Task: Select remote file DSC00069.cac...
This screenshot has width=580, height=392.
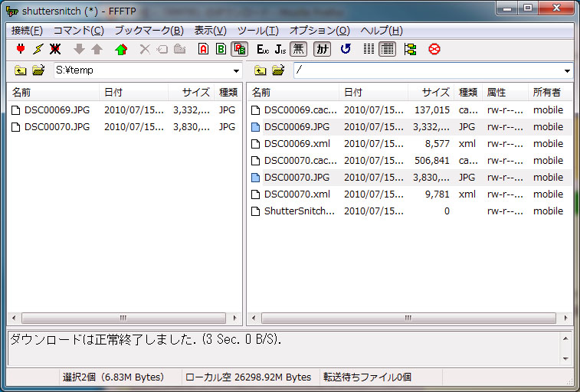Action: click(300, 110)
